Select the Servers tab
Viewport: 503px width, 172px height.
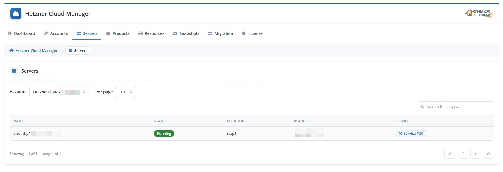[x=87, y=33]
